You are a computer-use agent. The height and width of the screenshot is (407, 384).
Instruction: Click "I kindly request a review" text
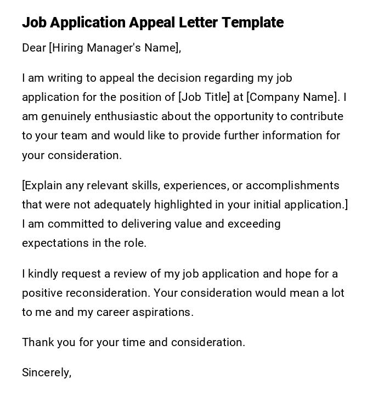[84, 274]
